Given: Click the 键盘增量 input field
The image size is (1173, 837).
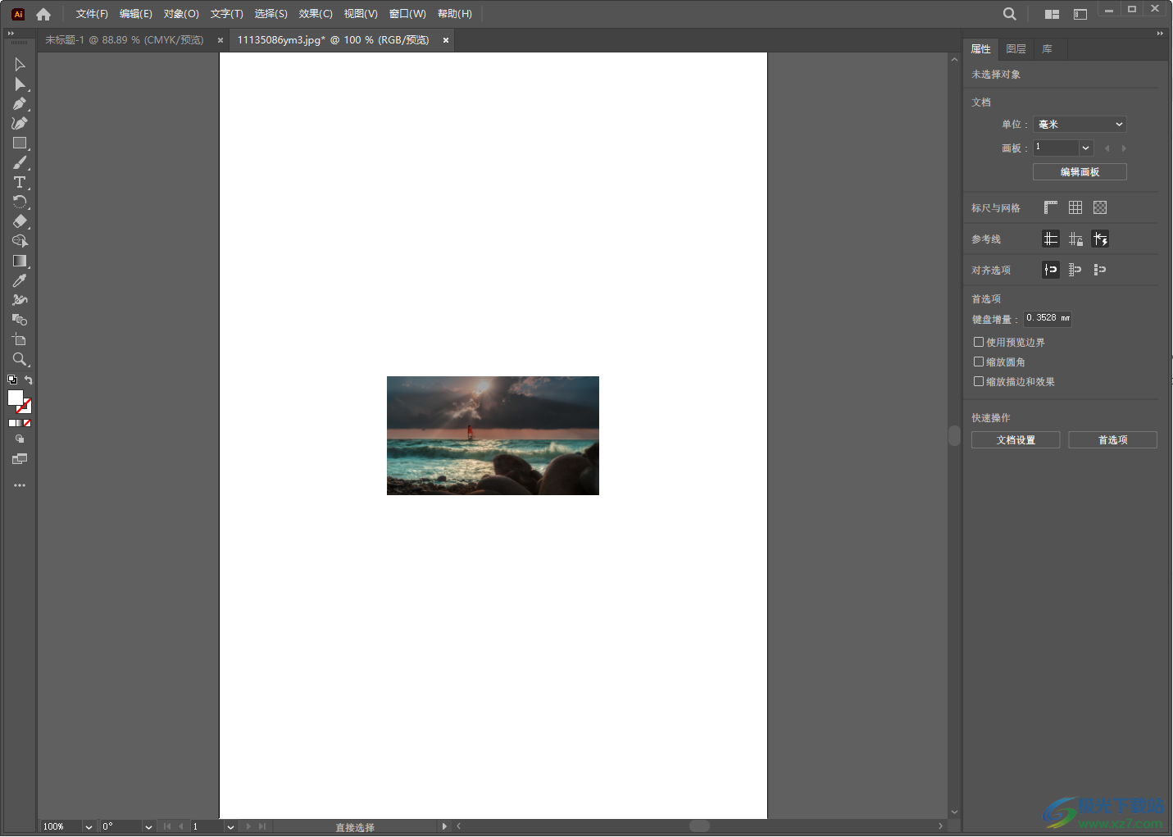Looking at the screenshot, I should [1047, 318].
